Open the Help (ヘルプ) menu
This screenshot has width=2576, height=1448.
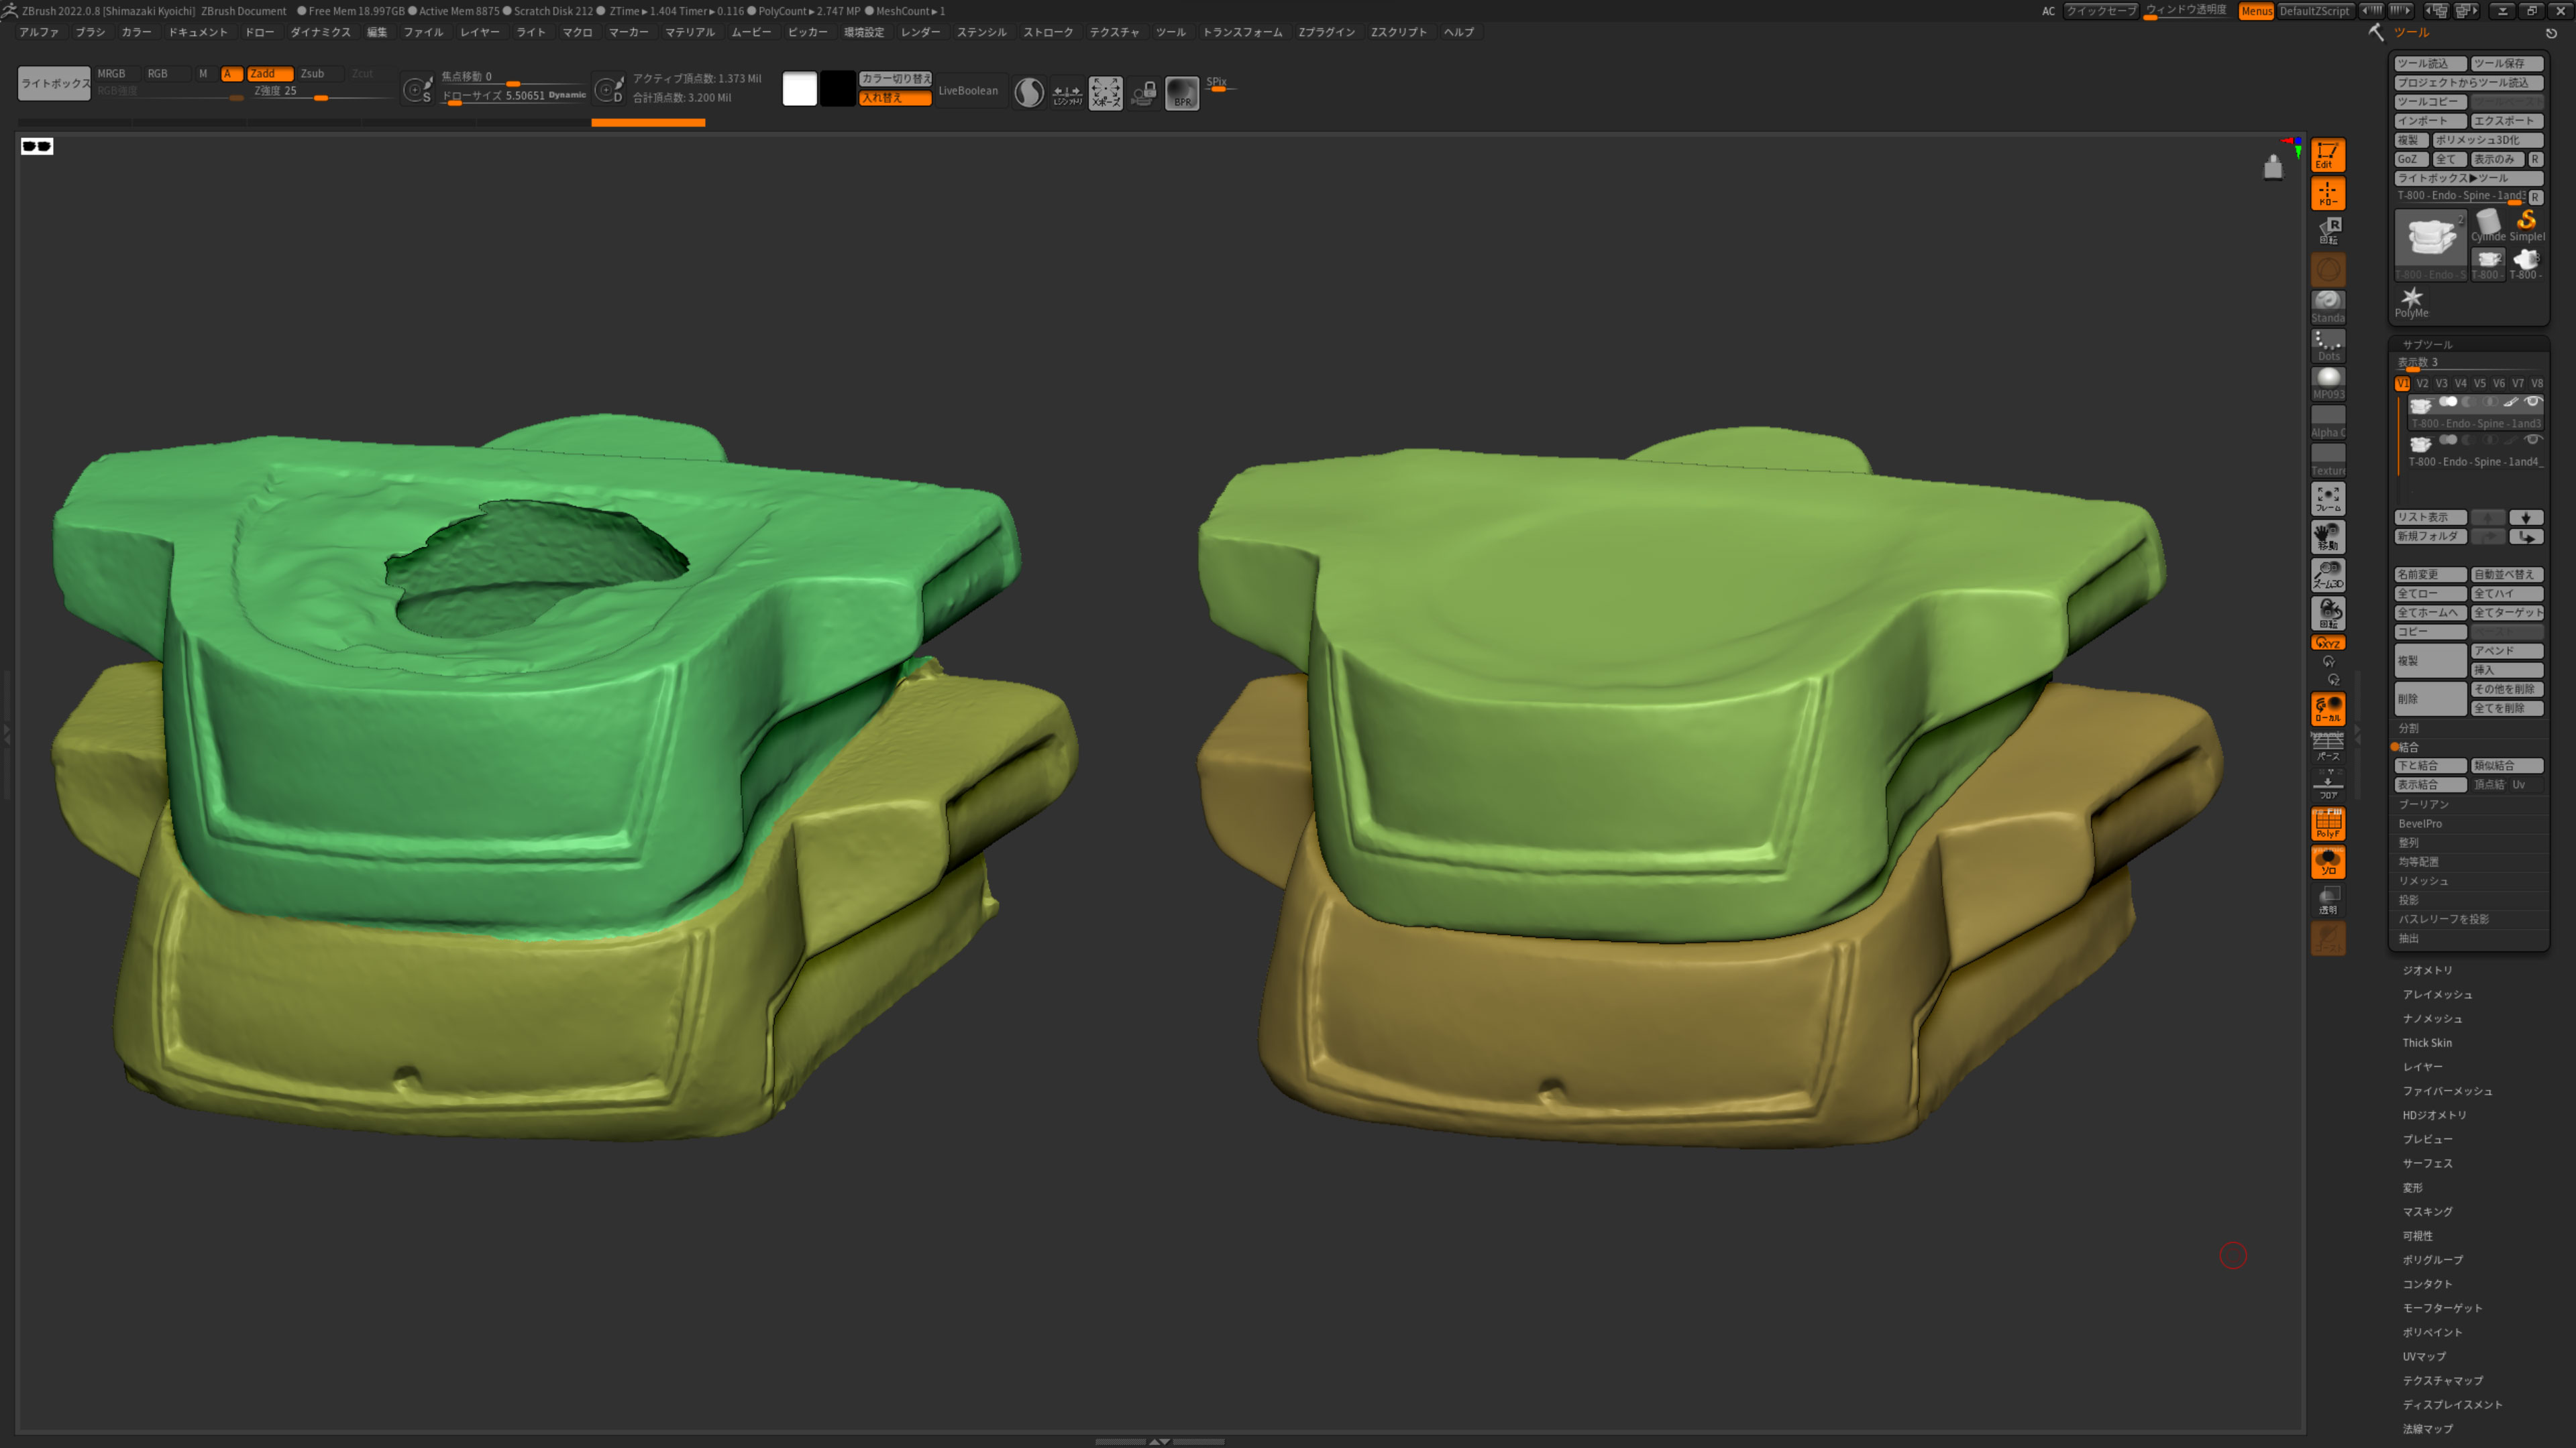(1459, 32)
